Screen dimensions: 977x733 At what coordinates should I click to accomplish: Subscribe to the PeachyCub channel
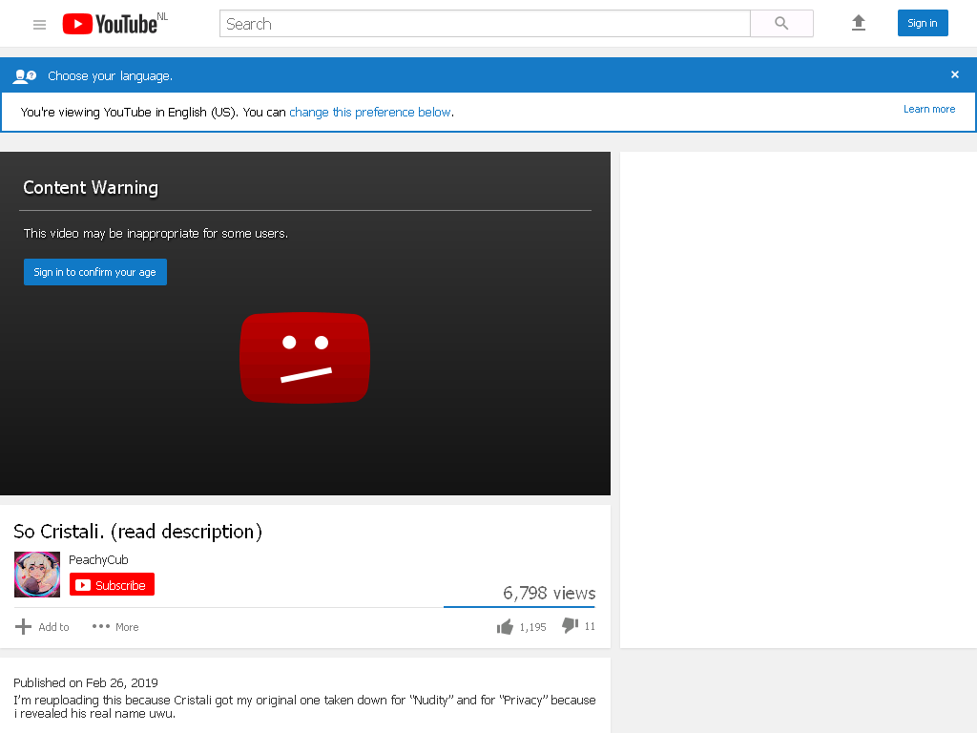click(x=112, y=585)
